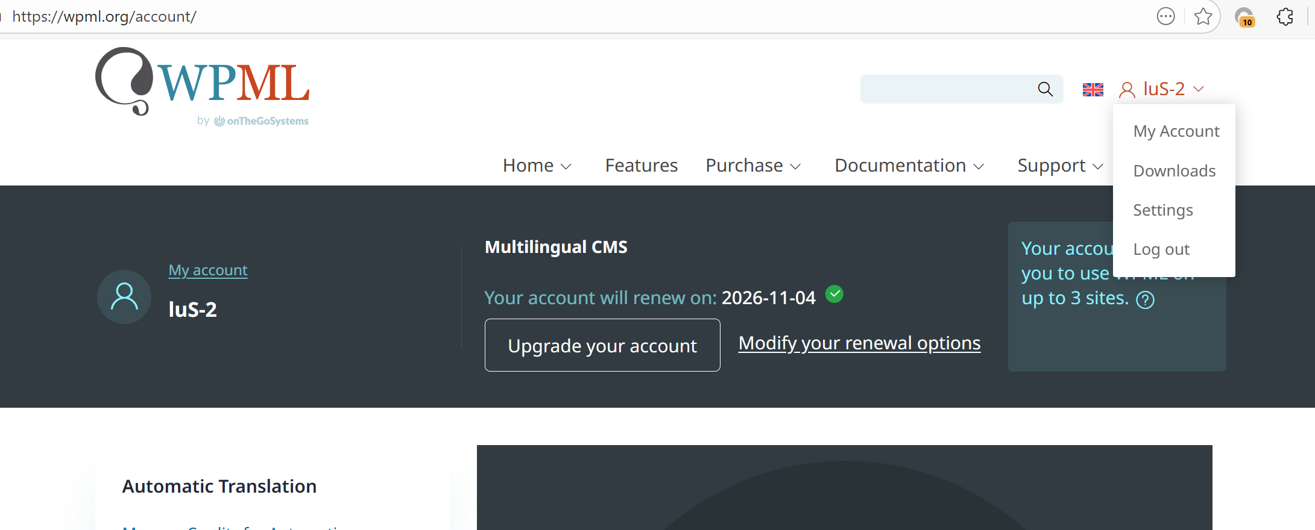Open the Documentation dropdown menu

tap(909, 166)
